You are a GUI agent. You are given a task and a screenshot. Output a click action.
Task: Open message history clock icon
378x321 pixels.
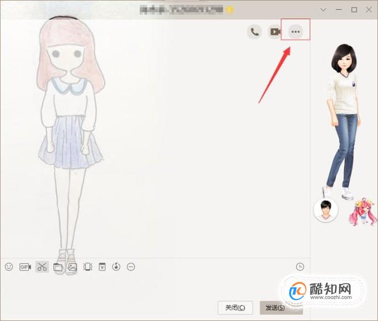pos(300,267)
